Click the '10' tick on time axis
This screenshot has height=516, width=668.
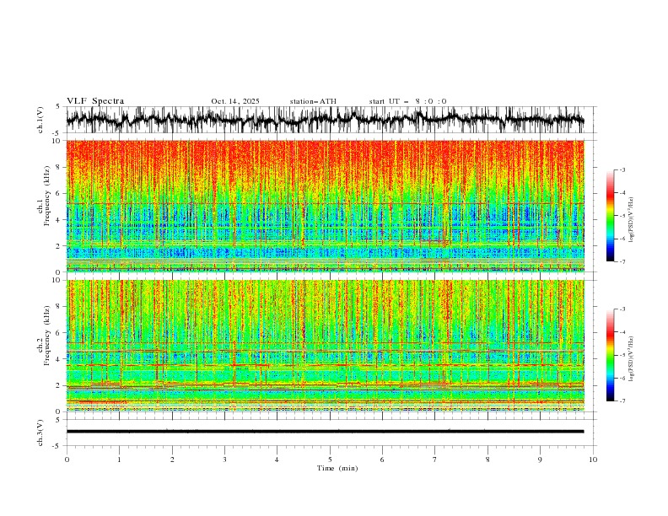click(x=593, y=460)
